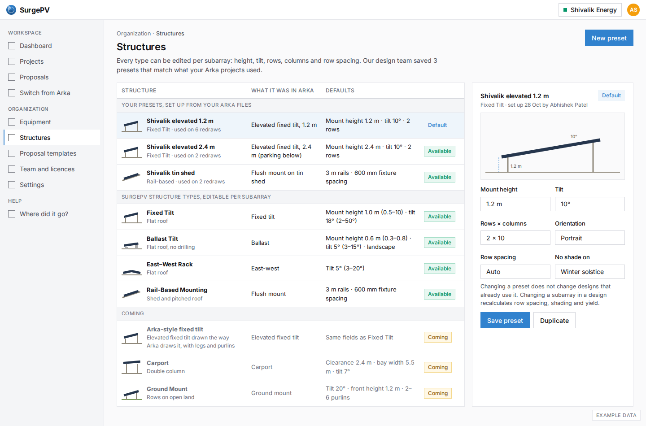Click the Dashboard sidebar icon box
The height and width of the screenshot is (426, 646).
(x=12, y=46)
